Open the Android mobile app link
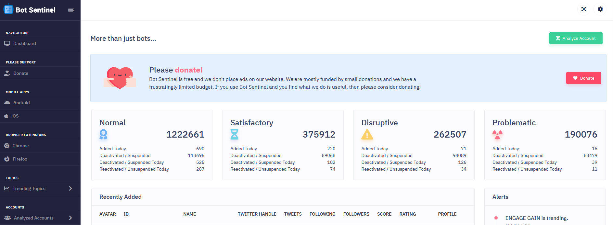The width and height of the screenshot is (613, 225). tap(21, 103)
